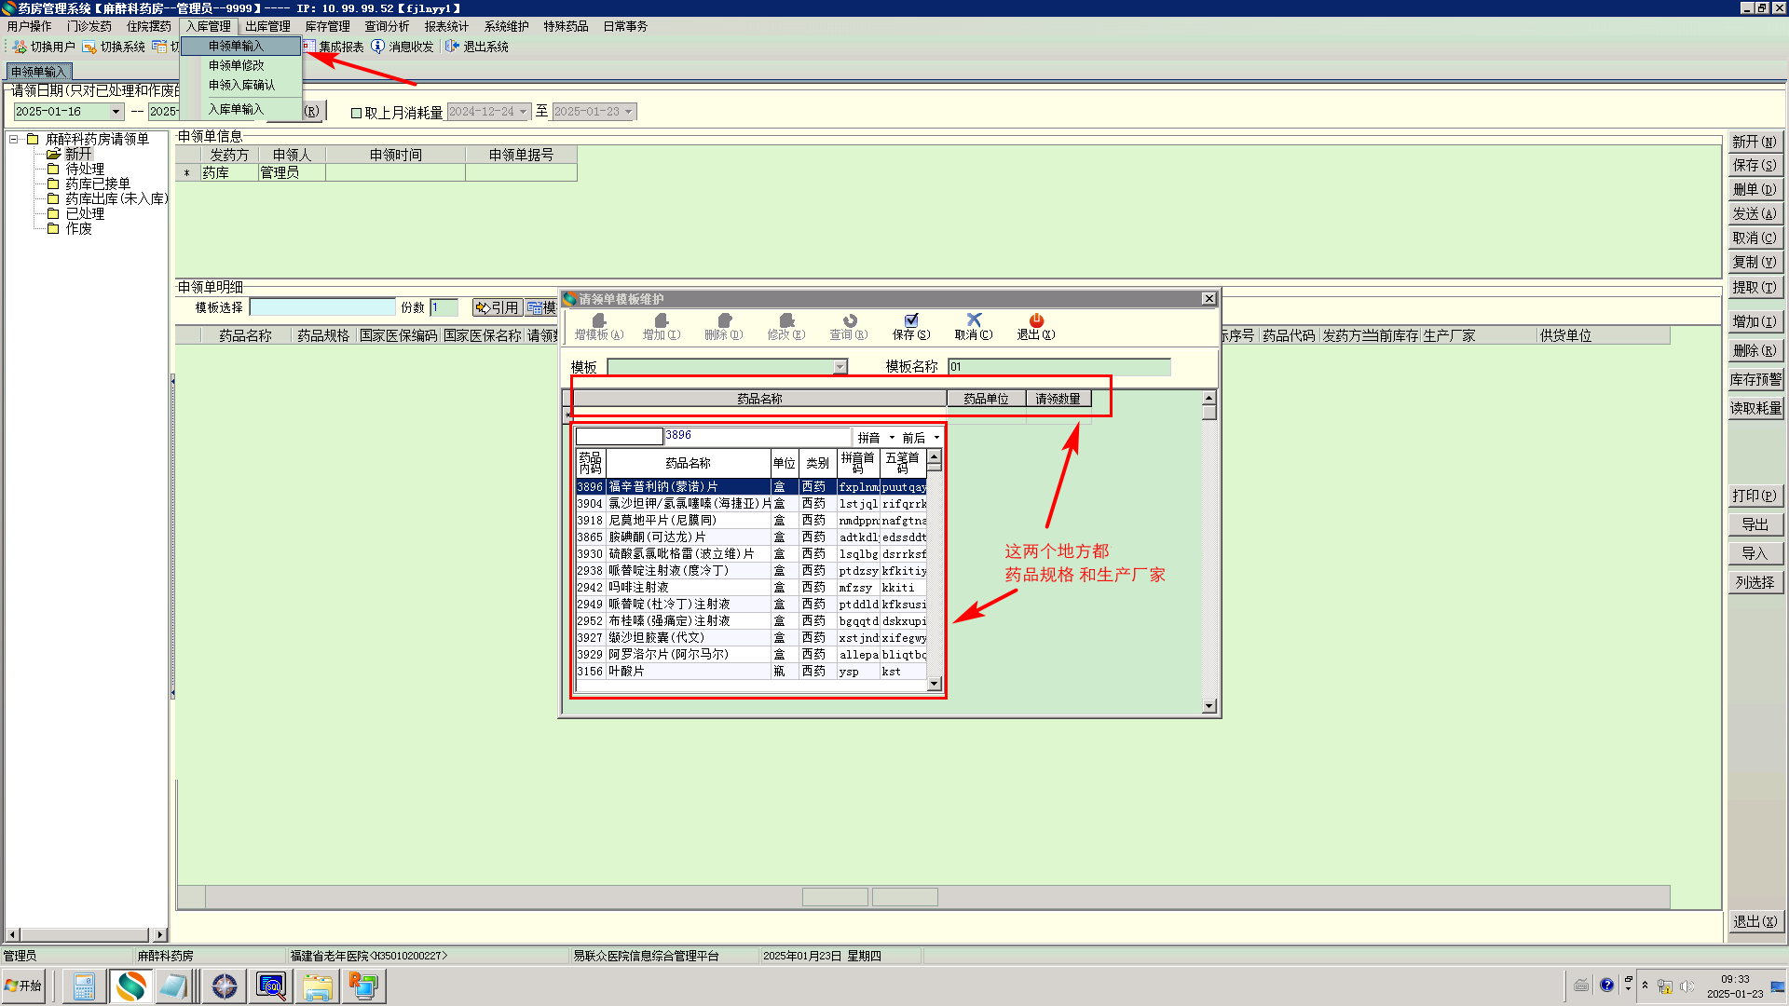The height and width of the screenshot is (1006, 1789).
Task: Click into the 模板名称 input field
Action: pyautogui.click(x=1058, y=367)
